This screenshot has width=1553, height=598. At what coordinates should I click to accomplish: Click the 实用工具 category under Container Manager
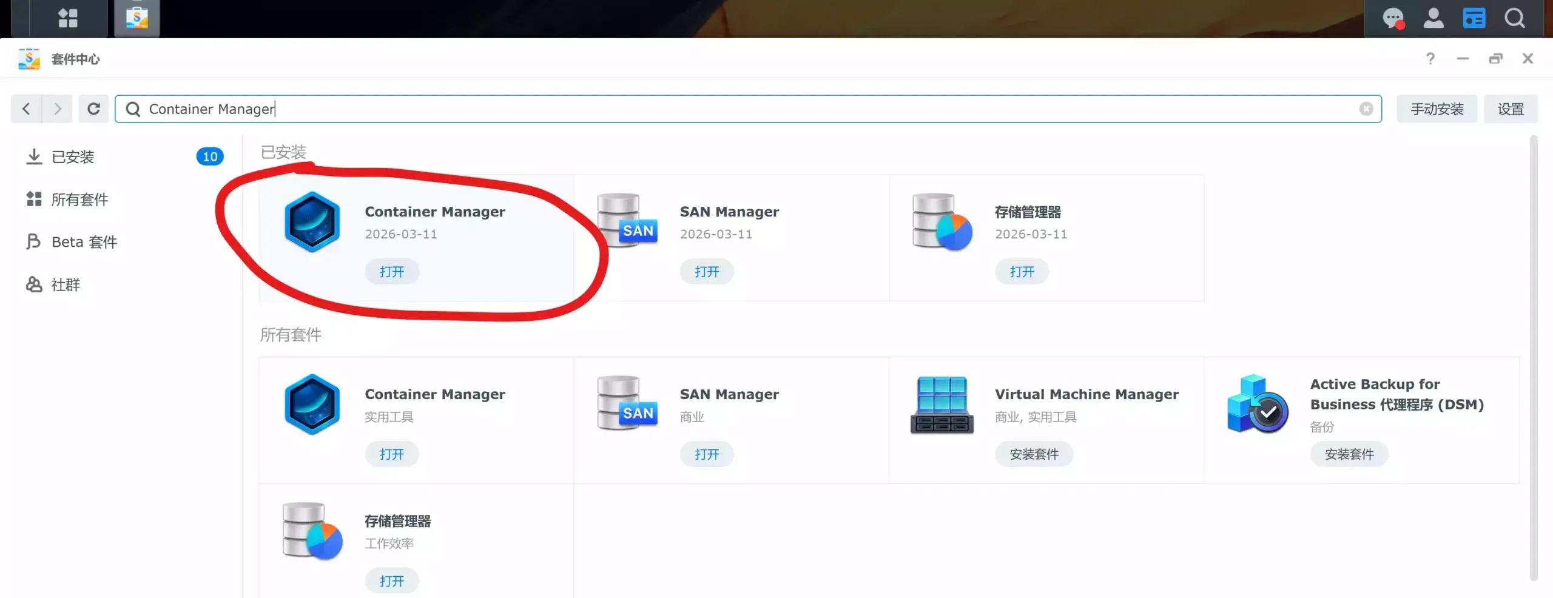pos(389,417)
